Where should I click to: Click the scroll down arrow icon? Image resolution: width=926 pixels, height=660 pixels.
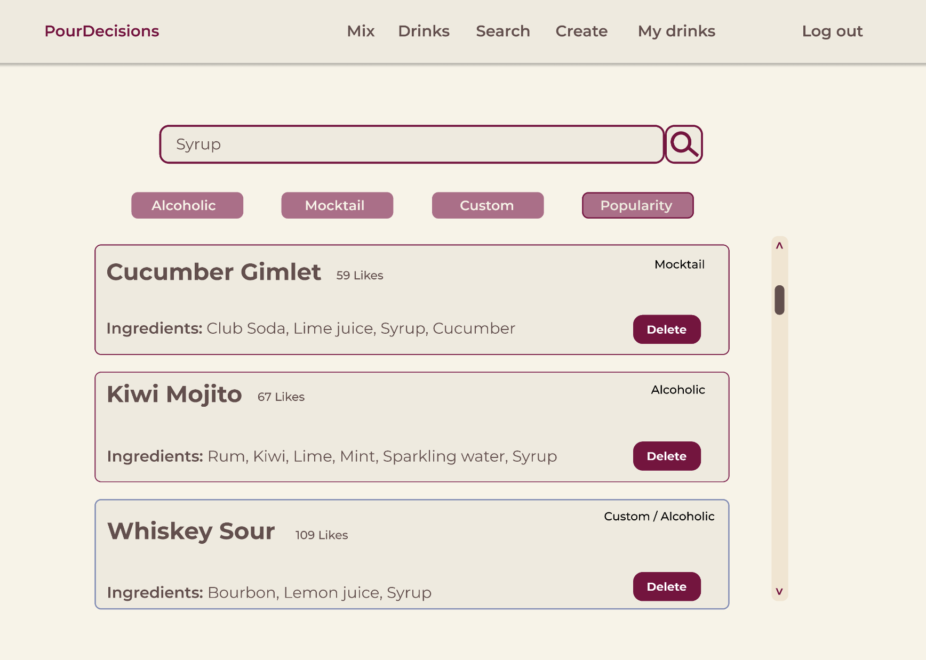(779, 591)
